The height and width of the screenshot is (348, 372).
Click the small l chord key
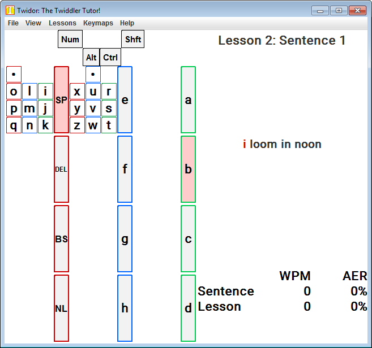coord(29,91)
